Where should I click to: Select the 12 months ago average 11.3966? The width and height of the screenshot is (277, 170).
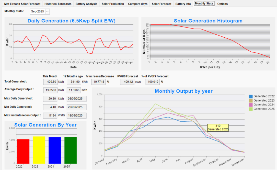click(74, 90)
